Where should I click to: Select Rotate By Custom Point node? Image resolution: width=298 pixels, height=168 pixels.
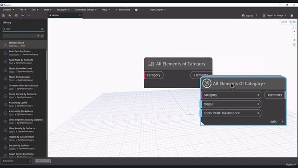pyautogui.click(x=23, y=138)
